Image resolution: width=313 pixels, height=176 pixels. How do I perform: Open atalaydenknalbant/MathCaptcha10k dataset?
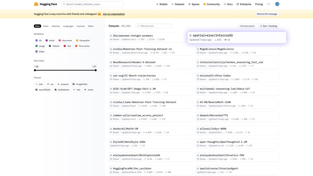click(150, 157)
